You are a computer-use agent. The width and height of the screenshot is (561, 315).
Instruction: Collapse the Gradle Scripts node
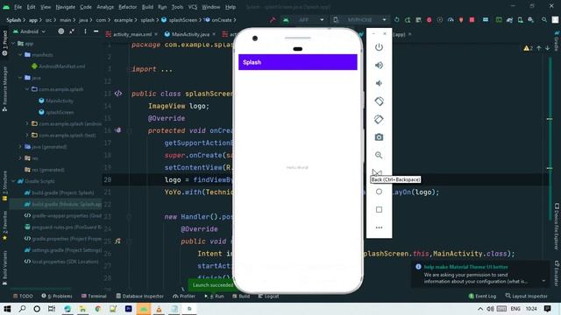14,181
